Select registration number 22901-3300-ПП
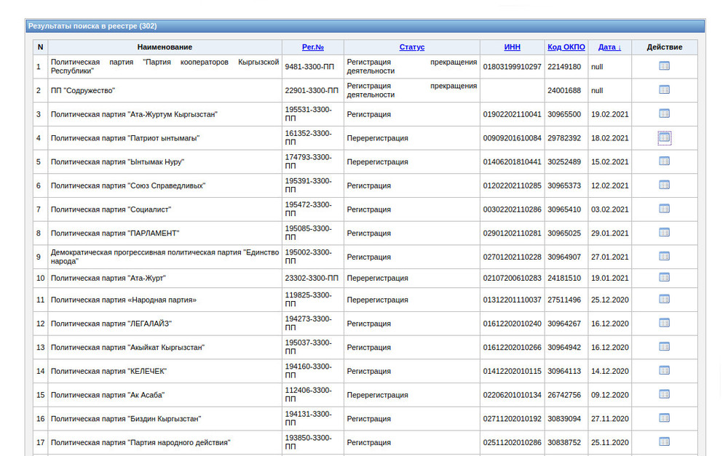 click(312, 90)
